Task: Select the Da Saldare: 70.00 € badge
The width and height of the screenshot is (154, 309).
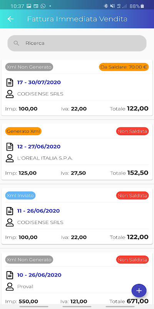Action: click(x=124, y=67)
